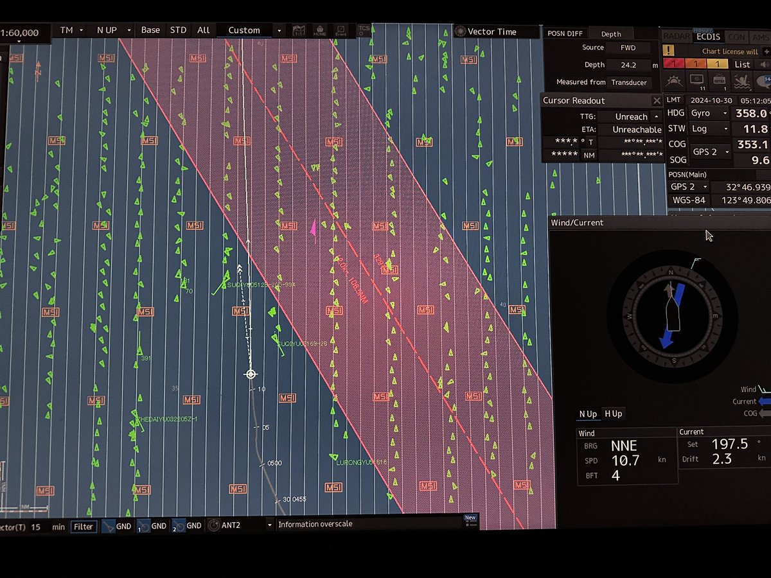This screenshot has width=771, height=578.
Task: Open the GPS 2 COG/SOG source dropdown
Action: 710,152
